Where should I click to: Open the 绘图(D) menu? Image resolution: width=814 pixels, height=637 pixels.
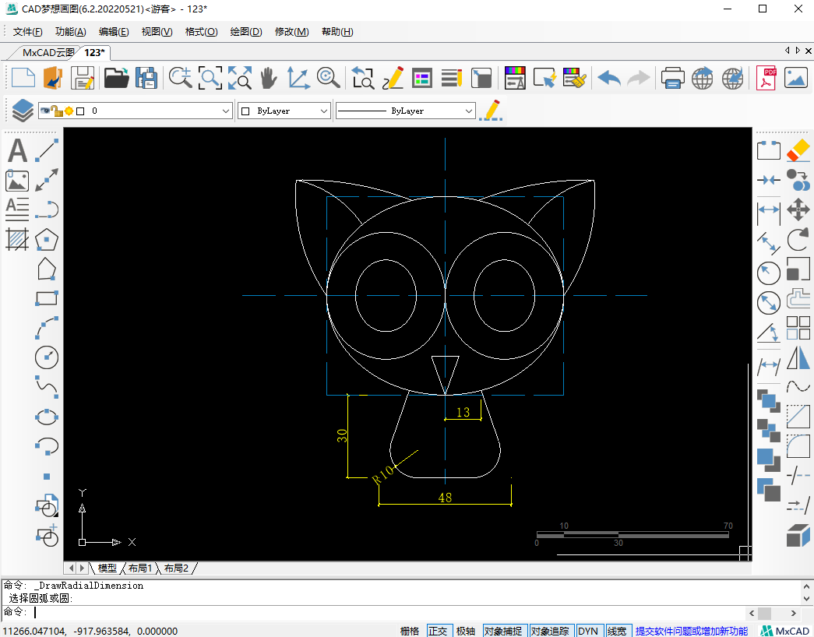[246, 32]
